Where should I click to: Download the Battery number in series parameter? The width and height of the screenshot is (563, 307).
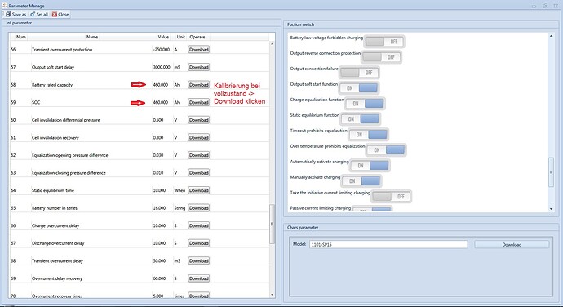[198, 208]
